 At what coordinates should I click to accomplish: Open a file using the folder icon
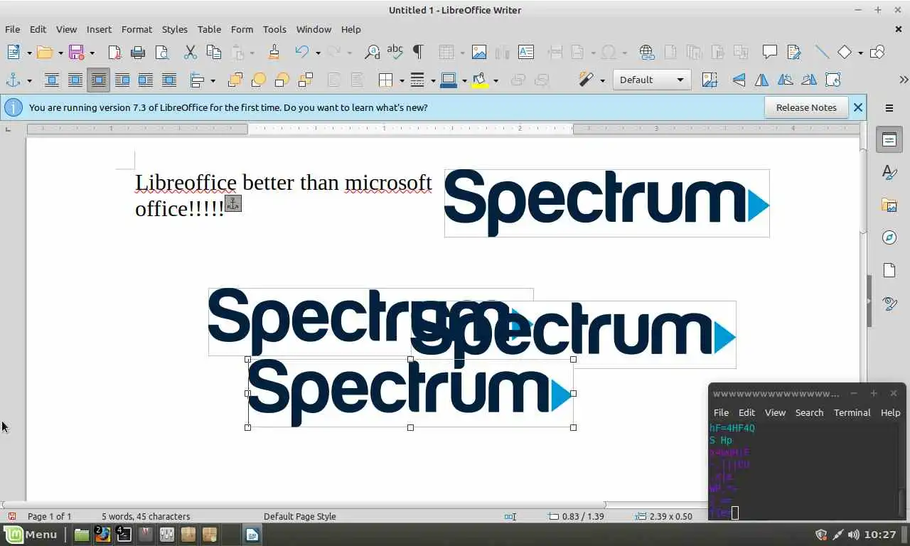45,52
